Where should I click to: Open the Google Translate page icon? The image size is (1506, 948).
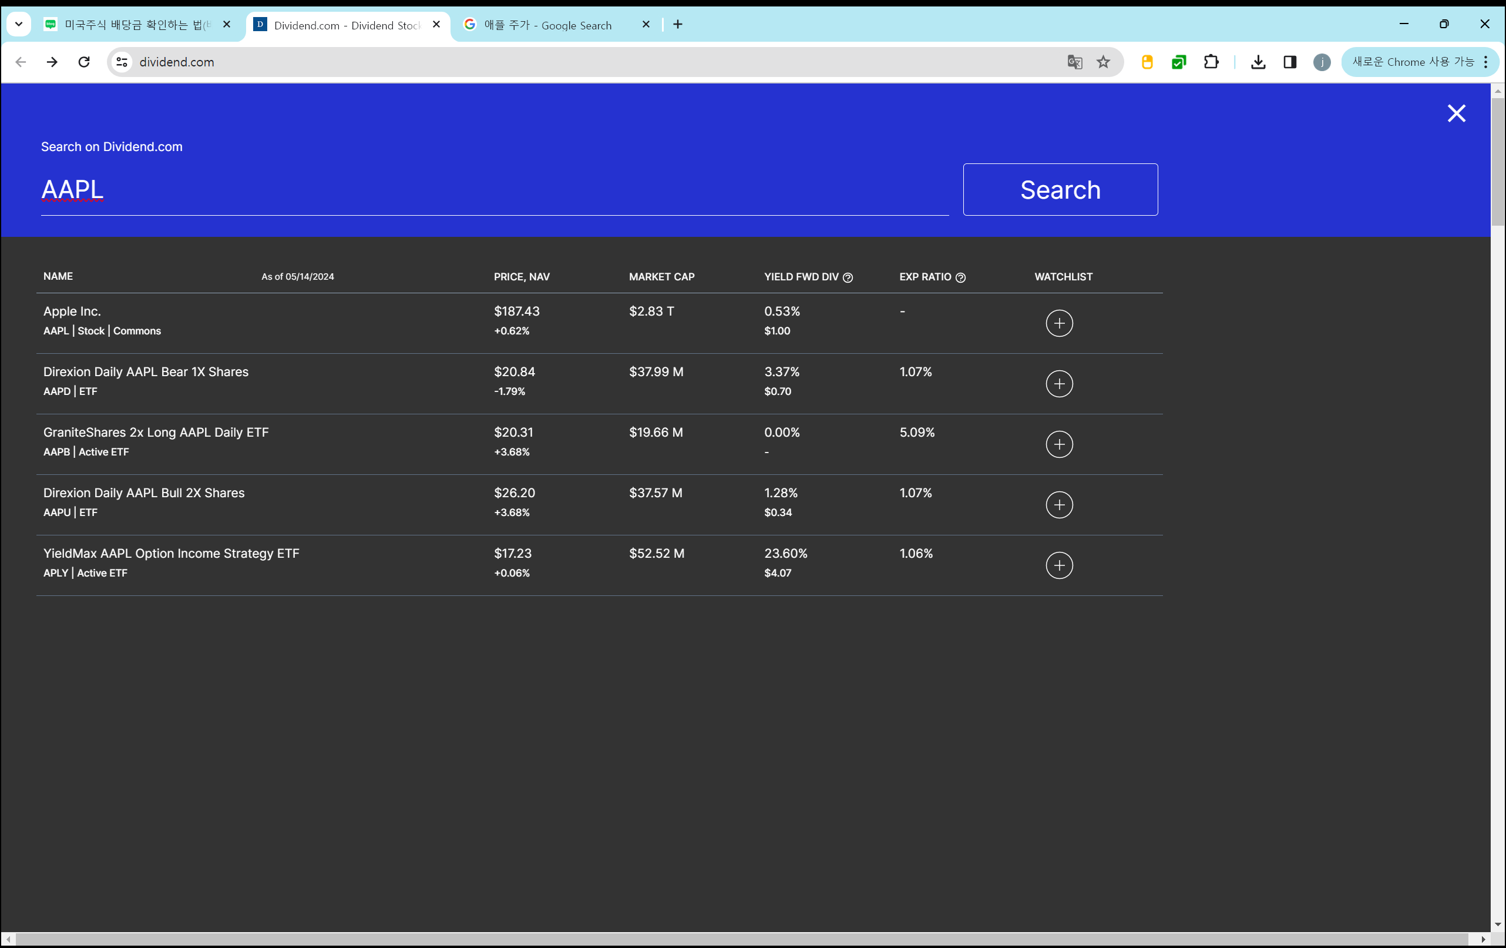coord(1074,62)
